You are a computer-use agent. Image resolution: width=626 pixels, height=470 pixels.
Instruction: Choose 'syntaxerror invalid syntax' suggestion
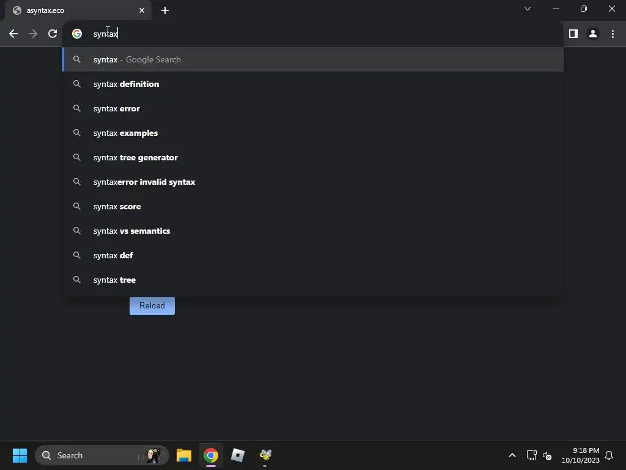313,182
